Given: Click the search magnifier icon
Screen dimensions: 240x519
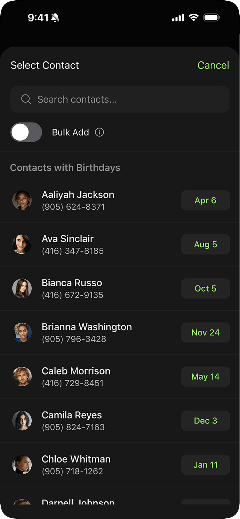Looking at the screenshot, I should coord(26,99).
